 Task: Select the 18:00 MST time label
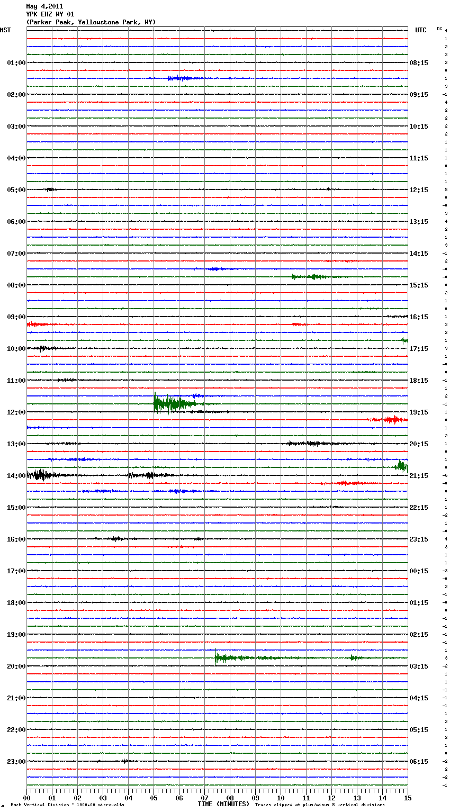click(x=16, y=602)
